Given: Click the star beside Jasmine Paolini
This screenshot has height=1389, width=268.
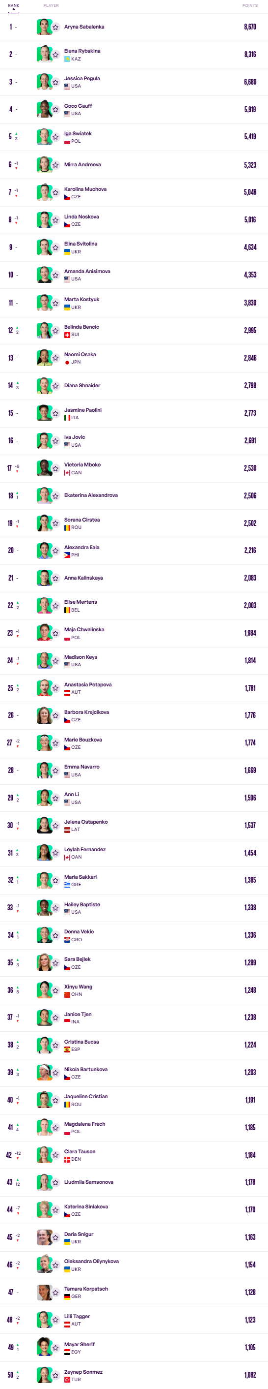Looking at the screenshot, I should [55, 414].
